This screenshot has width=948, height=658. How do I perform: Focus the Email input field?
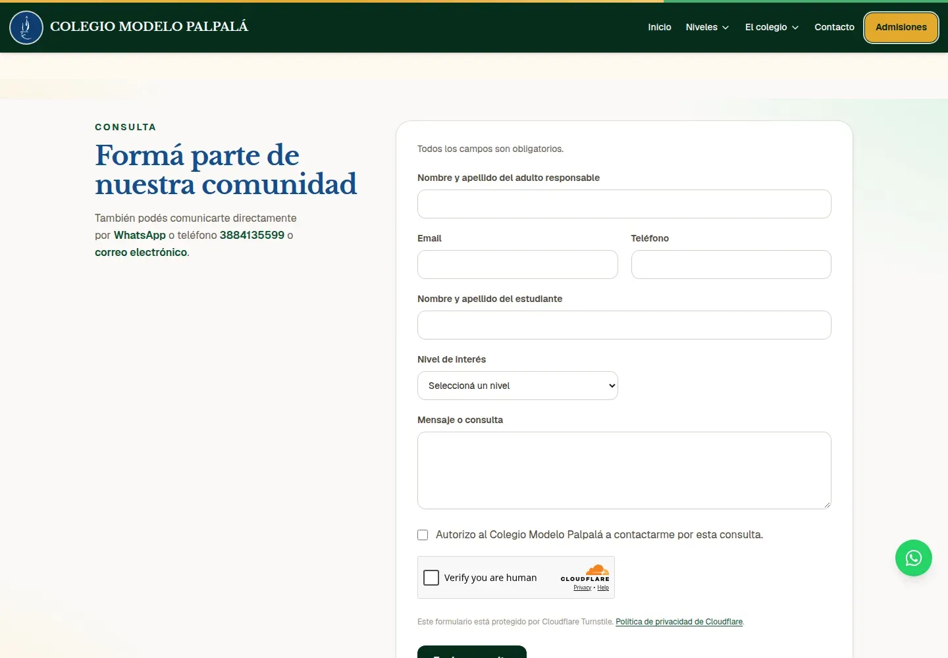pyautogui.click(x=517, y=265)
